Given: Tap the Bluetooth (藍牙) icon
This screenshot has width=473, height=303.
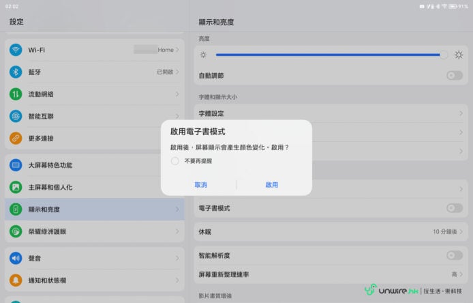Looking at the screenshot, I should 16,72.
